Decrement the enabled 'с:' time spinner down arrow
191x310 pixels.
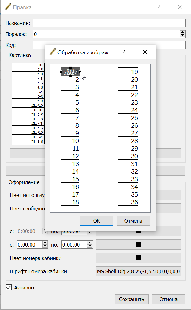click(x=45, y=246)
